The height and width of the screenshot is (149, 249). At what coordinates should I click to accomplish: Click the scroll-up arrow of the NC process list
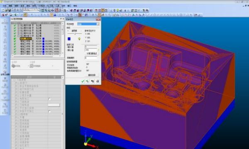[x=63, y=23]
